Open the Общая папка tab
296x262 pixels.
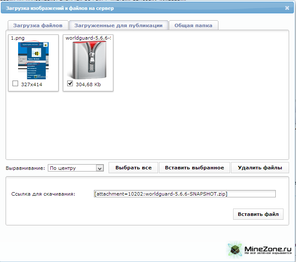pos(193,25)
